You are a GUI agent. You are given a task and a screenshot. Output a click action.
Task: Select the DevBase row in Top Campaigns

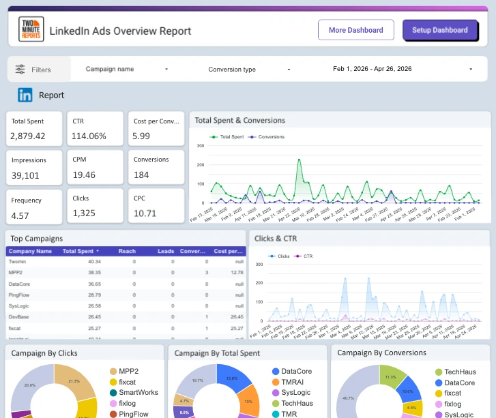126,317
